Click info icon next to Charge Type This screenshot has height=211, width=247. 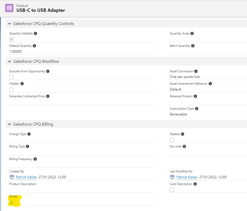click(x=29, y=134)
